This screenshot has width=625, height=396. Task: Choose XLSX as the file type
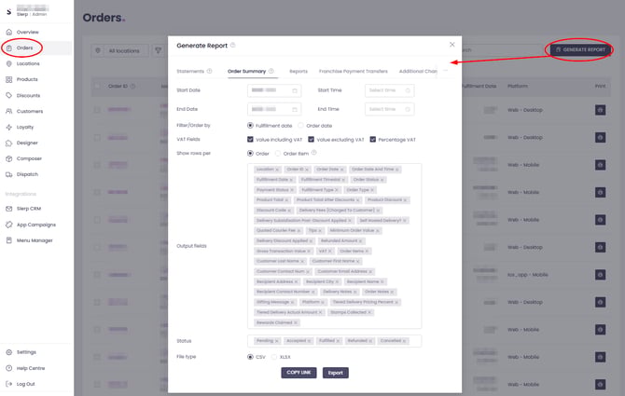[x=273, y=356]
